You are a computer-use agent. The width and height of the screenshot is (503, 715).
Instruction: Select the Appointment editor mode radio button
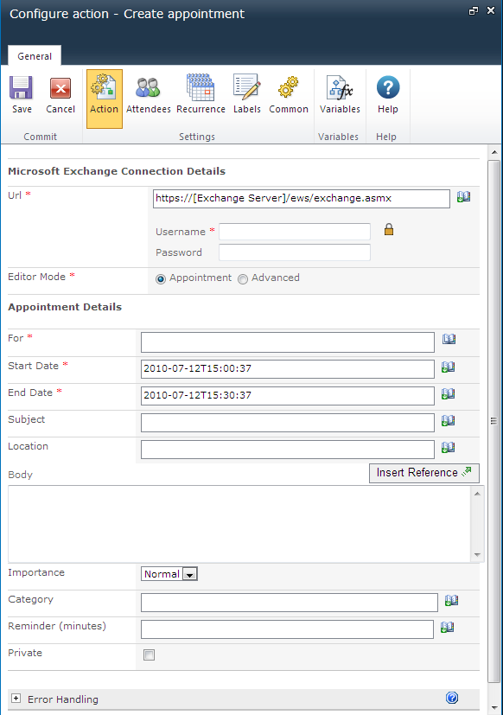tap(161, 279)
